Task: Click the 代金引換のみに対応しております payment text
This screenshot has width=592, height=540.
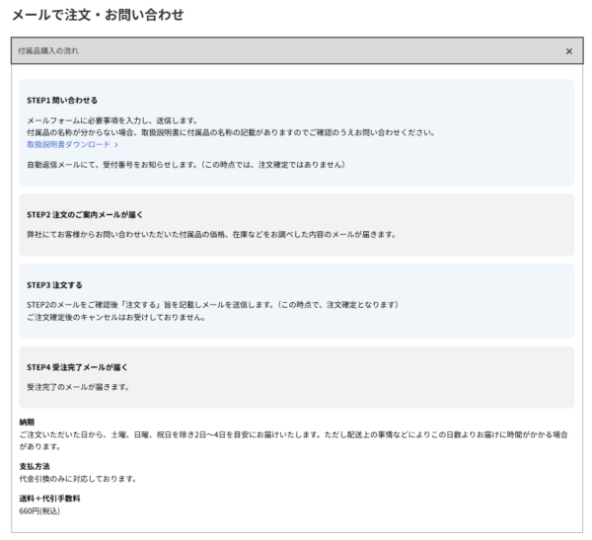Action: [x=77, y=479]
